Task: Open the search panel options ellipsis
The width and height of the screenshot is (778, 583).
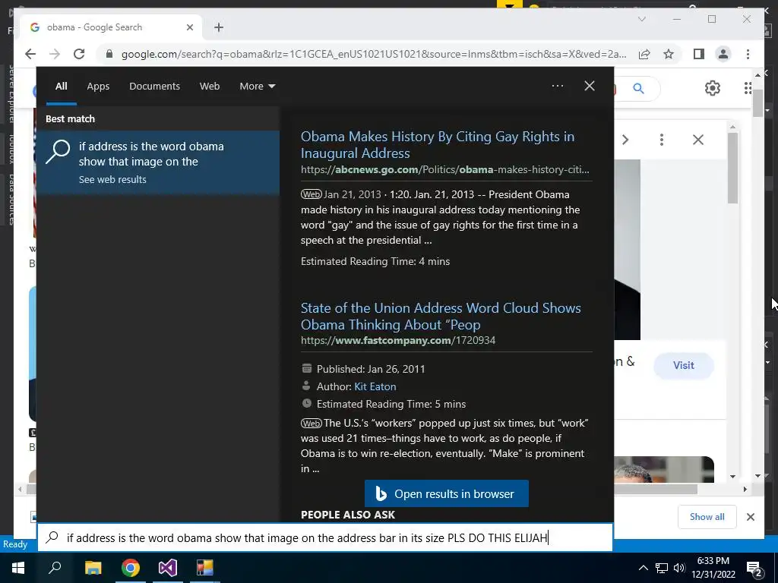Action: 557,86
